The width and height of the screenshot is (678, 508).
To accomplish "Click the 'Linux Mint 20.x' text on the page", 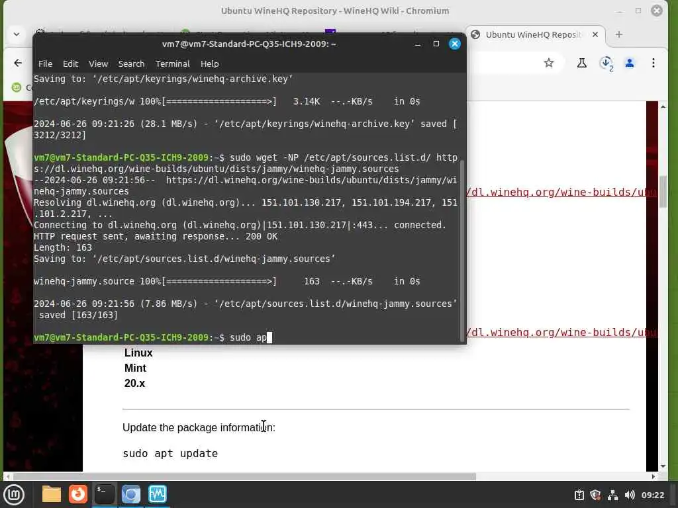I will 138,368.
